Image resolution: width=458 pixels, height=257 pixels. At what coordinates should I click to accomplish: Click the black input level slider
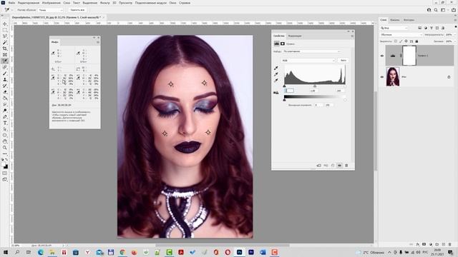tap(284, 86)
